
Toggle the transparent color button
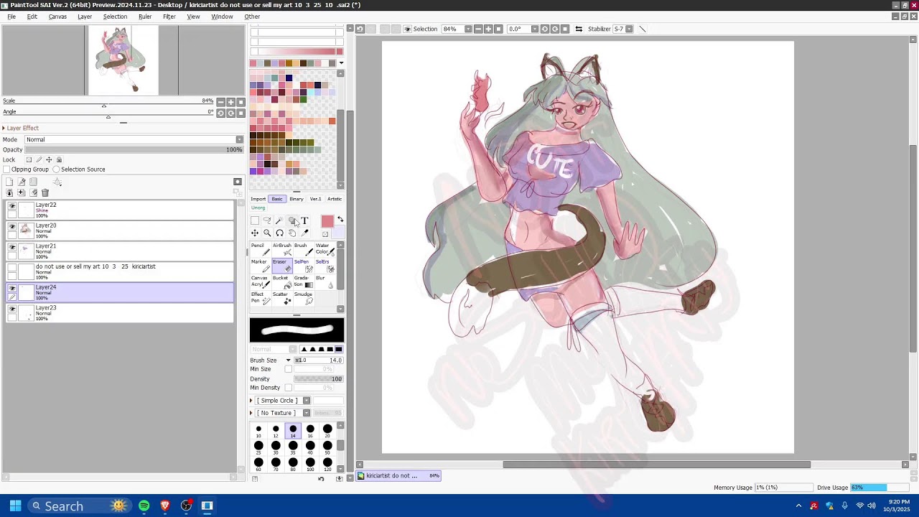(325, 234)
